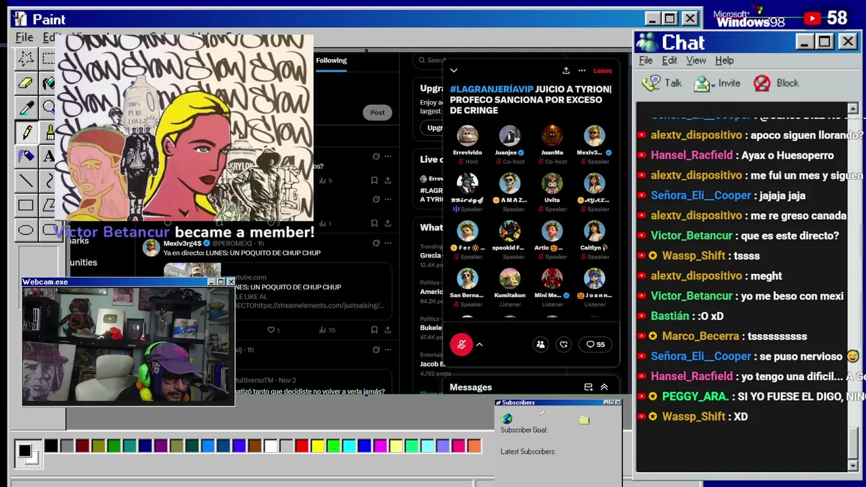Image resolution: width=866 pixels, height=487 pixels.
Task: Open the File menu in Paint
Action: coord(24,37)
